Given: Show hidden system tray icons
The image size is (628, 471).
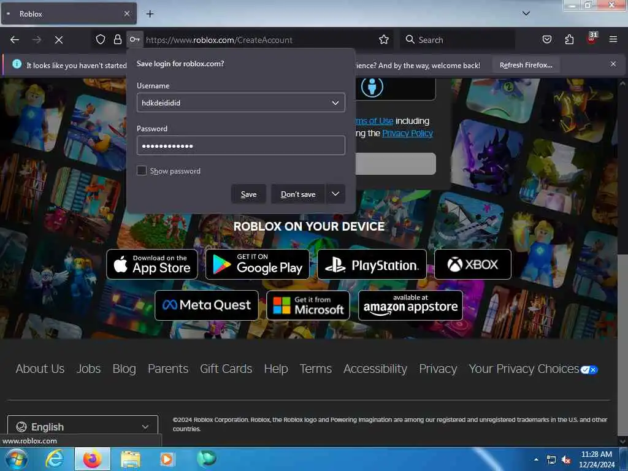Looking at the screenshot, I should pyautogui.click(x=536, y=459).
